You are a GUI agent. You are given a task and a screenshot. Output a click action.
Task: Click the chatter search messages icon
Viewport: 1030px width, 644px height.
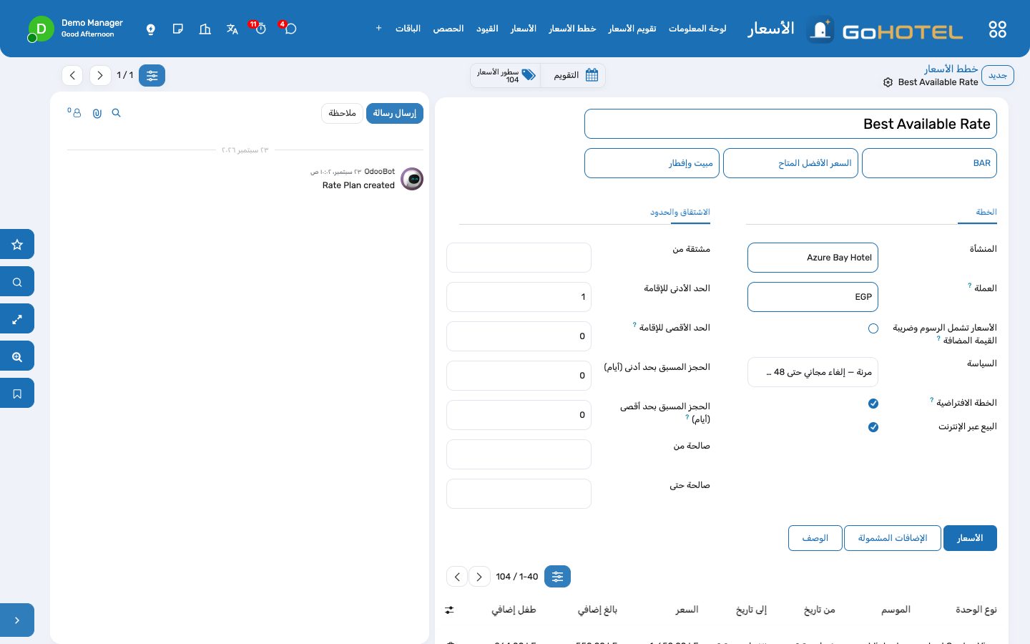coord(116,113)
